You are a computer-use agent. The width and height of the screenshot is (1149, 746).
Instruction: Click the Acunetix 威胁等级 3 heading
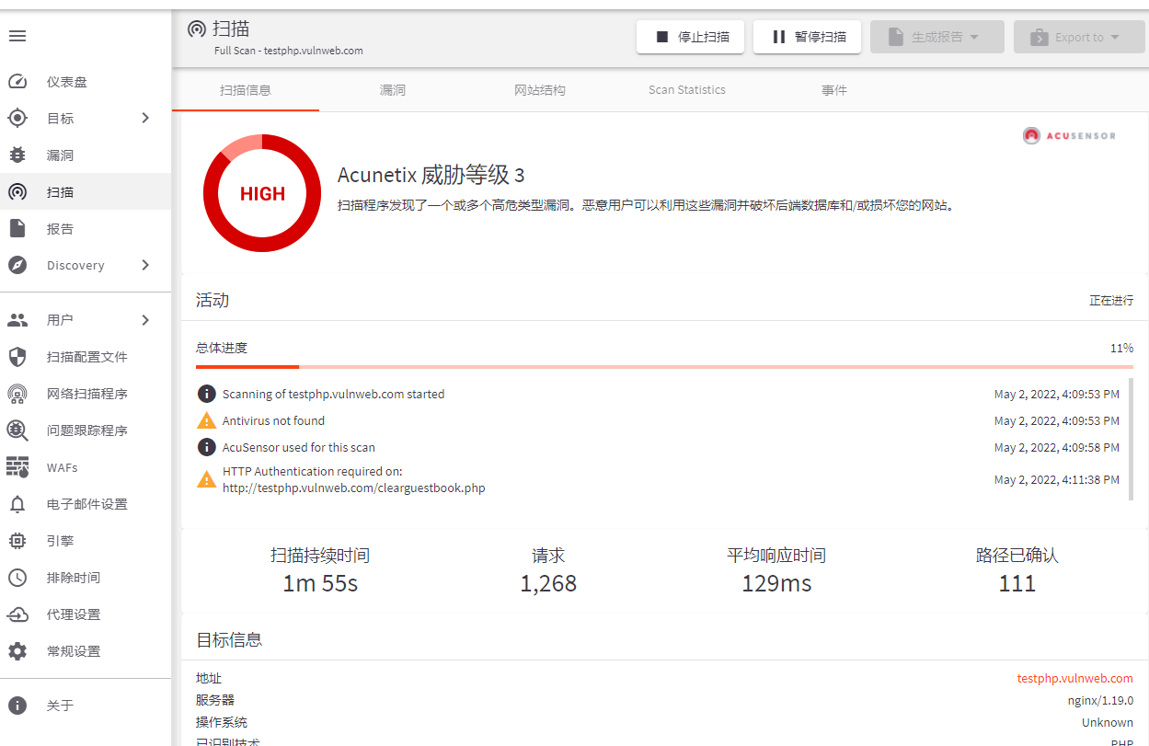431,175
